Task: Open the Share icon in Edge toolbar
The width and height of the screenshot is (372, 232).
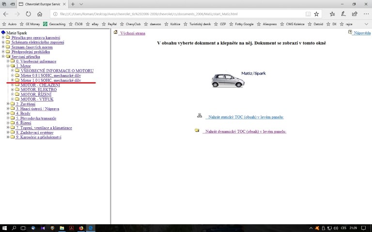Action: [x=355, y=14]
